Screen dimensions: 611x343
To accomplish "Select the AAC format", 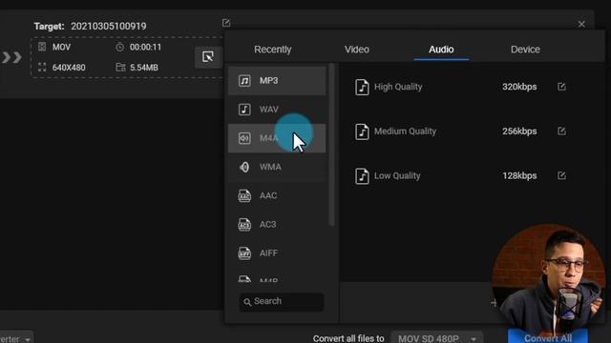I will point(277,195).
